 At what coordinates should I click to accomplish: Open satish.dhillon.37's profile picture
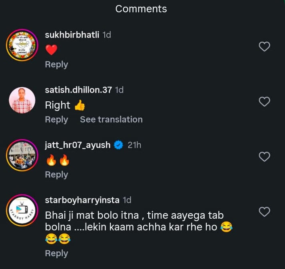click(x=22, y=100)
